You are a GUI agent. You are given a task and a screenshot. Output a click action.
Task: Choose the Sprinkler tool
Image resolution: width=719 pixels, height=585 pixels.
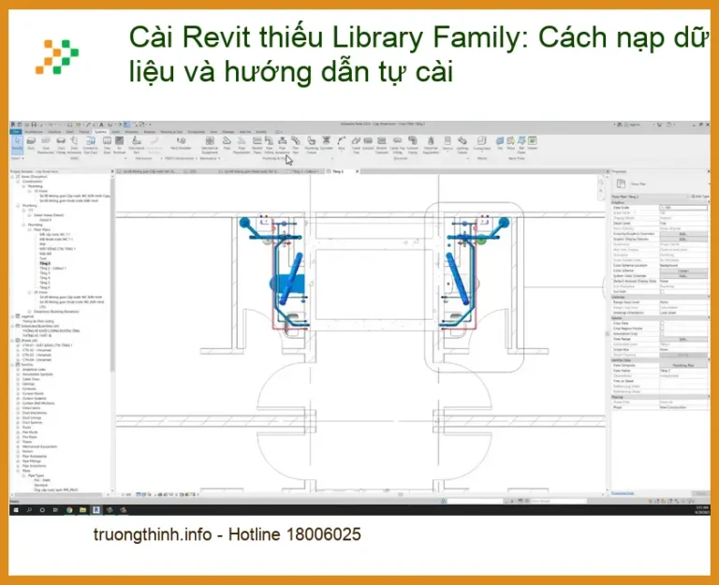pyautogui.click(x=327, y=143)
